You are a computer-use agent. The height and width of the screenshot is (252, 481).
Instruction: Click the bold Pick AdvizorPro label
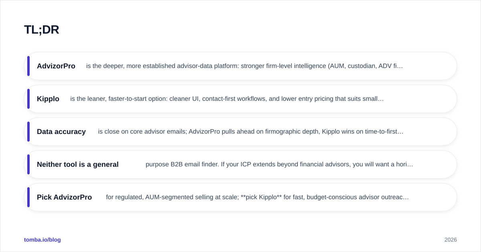tap(64, 197)
